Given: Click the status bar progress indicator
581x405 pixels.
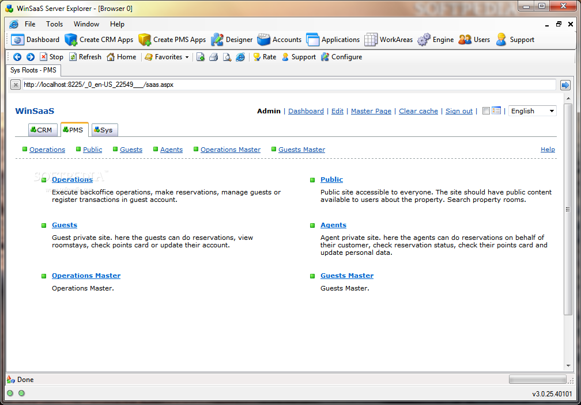Looking at the screenshot, I should point(538,380).
